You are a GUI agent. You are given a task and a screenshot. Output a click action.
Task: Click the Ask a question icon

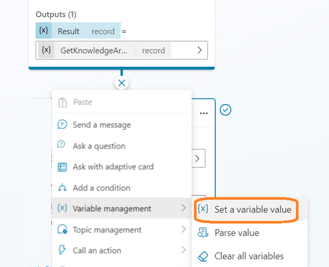[62, 146]
